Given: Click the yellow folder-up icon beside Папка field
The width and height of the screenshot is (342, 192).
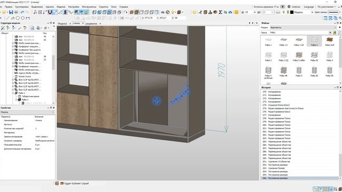Looking at the screenshot, I should point(335,33).
